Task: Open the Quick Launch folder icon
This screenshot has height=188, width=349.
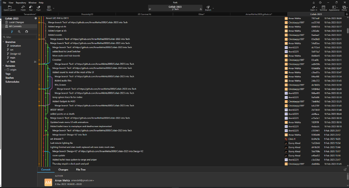Action: 10,7
